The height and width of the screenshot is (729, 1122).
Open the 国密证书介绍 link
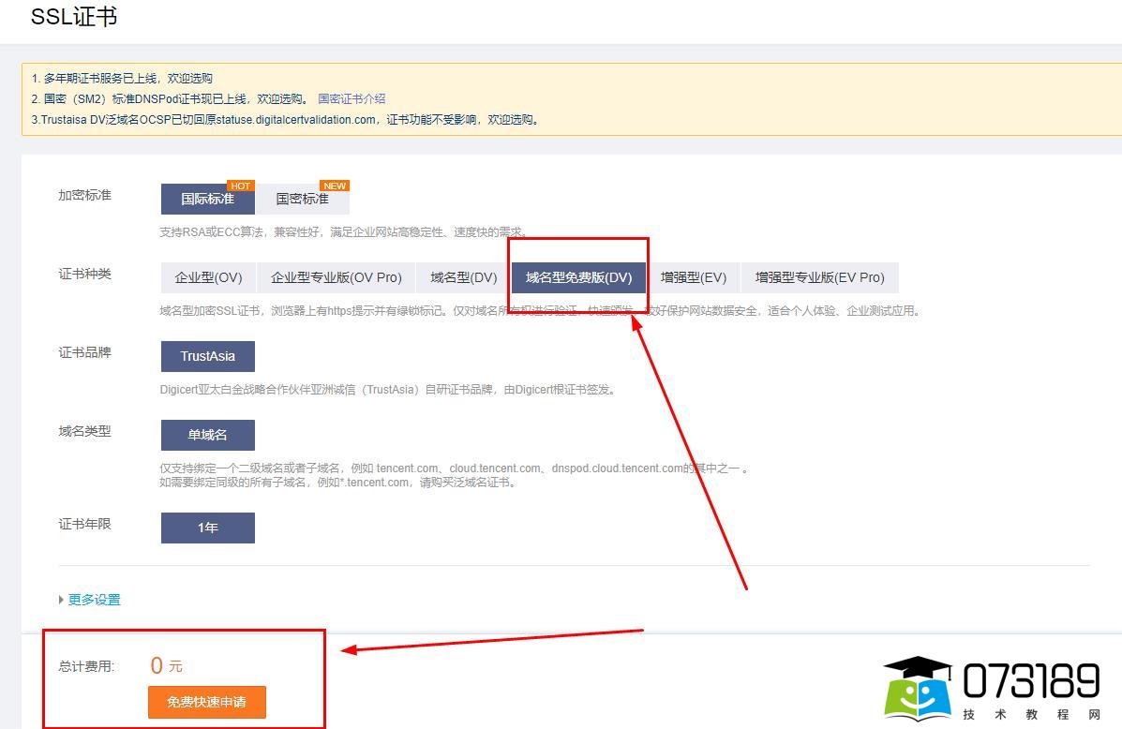352,98
